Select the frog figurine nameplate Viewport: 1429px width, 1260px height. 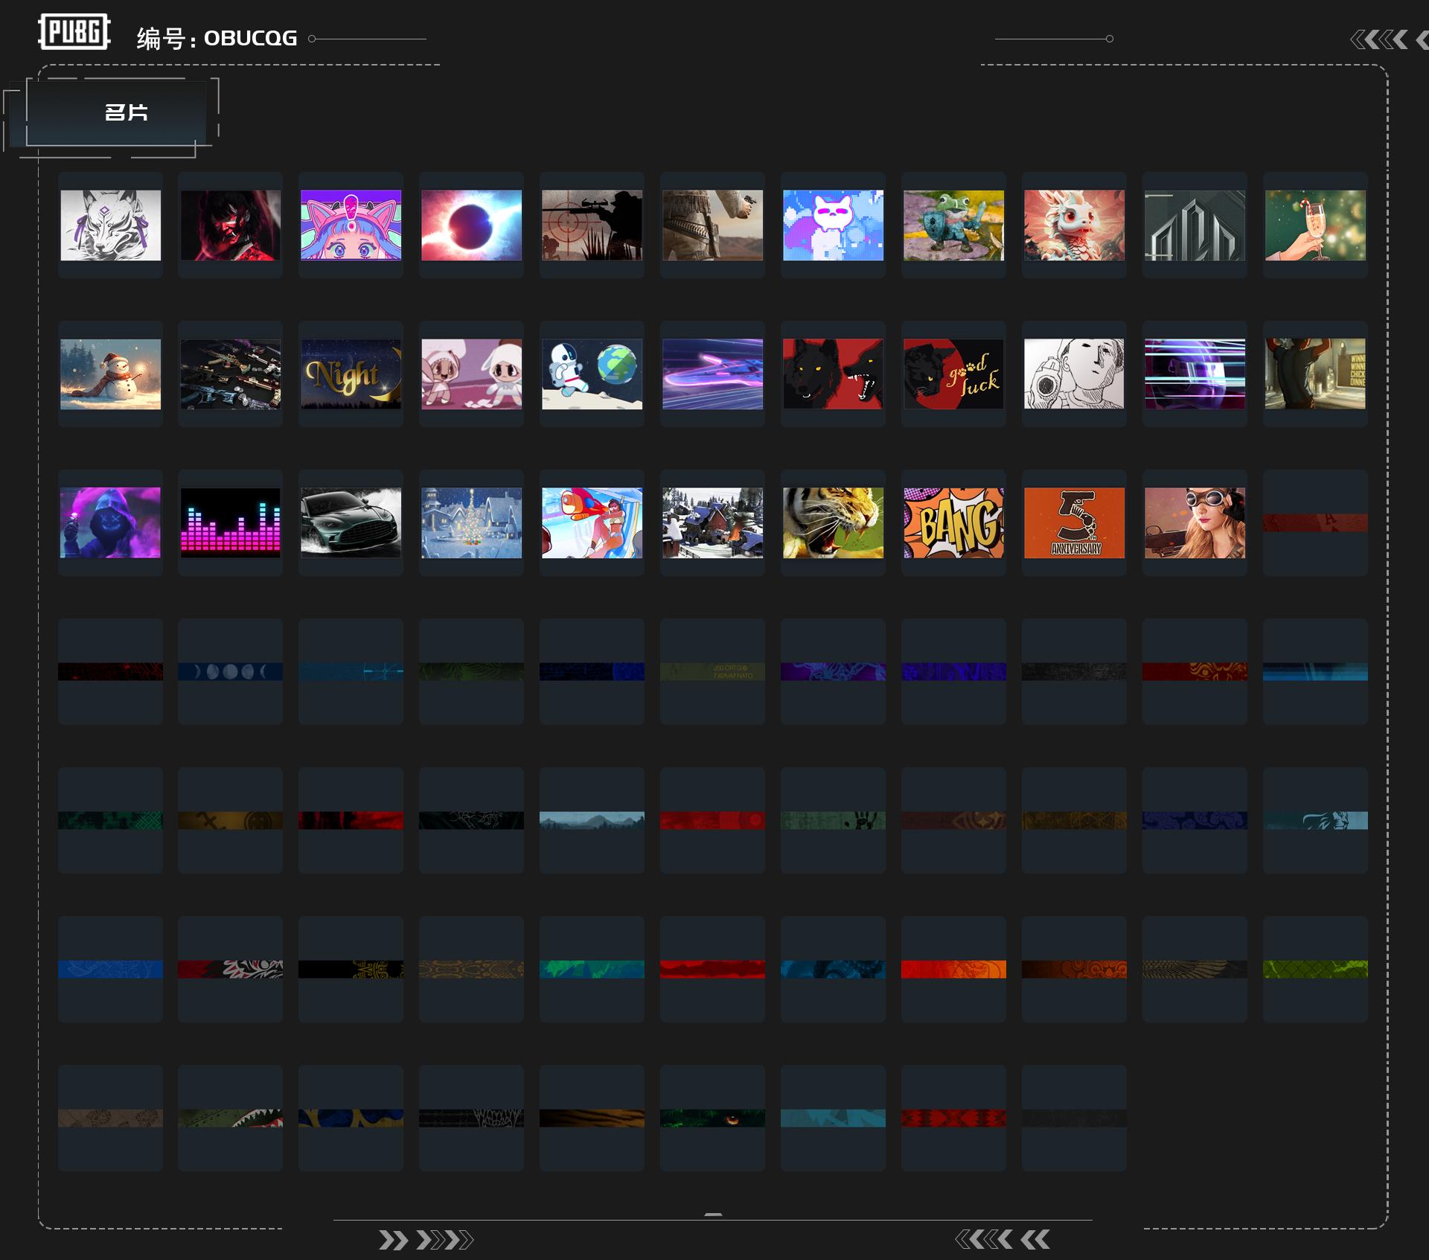[954, 225]
